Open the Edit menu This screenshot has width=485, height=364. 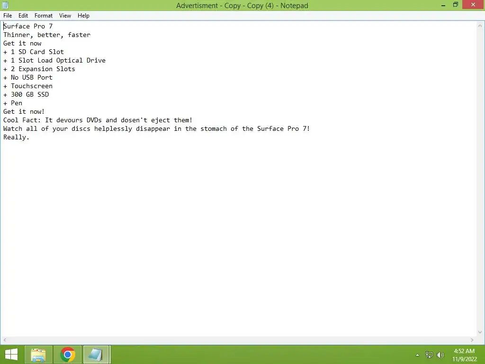tap(23, 16)
